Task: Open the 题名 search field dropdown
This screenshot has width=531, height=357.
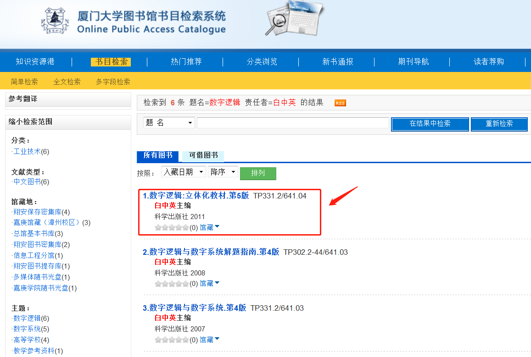Action: coord(169,123)
